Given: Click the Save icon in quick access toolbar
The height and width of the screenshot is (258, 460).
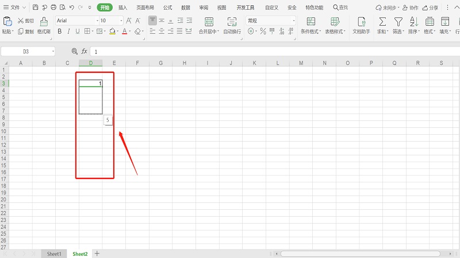Looking at the screenshot, I should (36, 7).
